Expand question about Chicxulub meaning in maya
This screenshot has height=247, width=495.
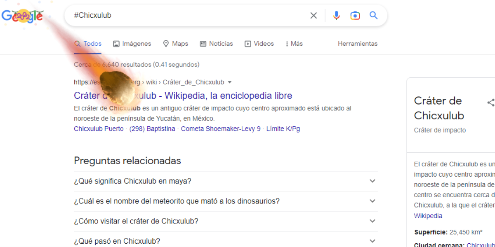[x=226, y=181]
